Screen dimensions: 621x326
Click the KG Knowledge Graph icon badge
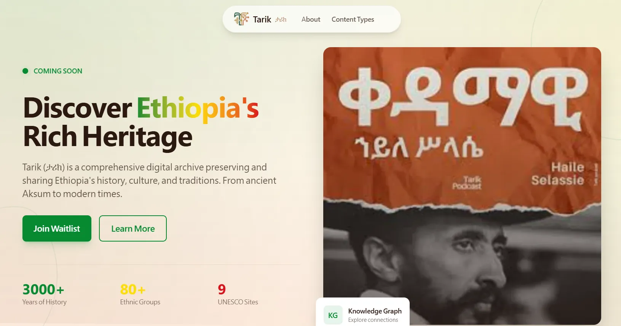tap(333, 315)
